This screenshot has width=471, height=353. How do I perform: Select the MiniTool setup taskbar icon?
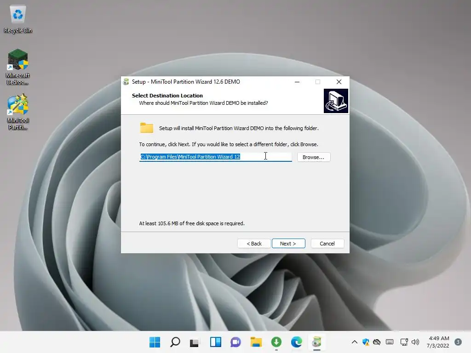[316, 342]
